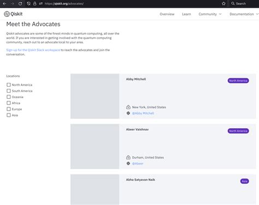The height and width of the screenshot is (205, 259).
Task: Open the Qiskit Slack workspace sign-up link
Action: coord(33,50)
